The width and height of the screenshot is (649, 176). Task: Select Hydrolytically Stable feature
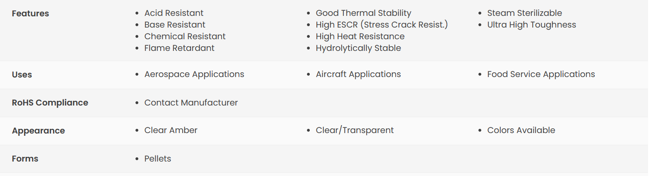coord(358,48)
